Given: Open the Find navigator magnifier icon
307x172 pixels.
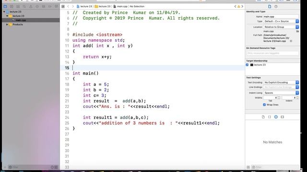Looking at the screenshot, I should click(24, 6).
